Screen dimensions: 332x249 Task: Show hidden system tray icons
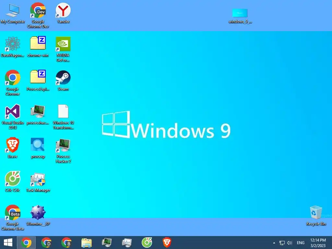pos(274,243)
